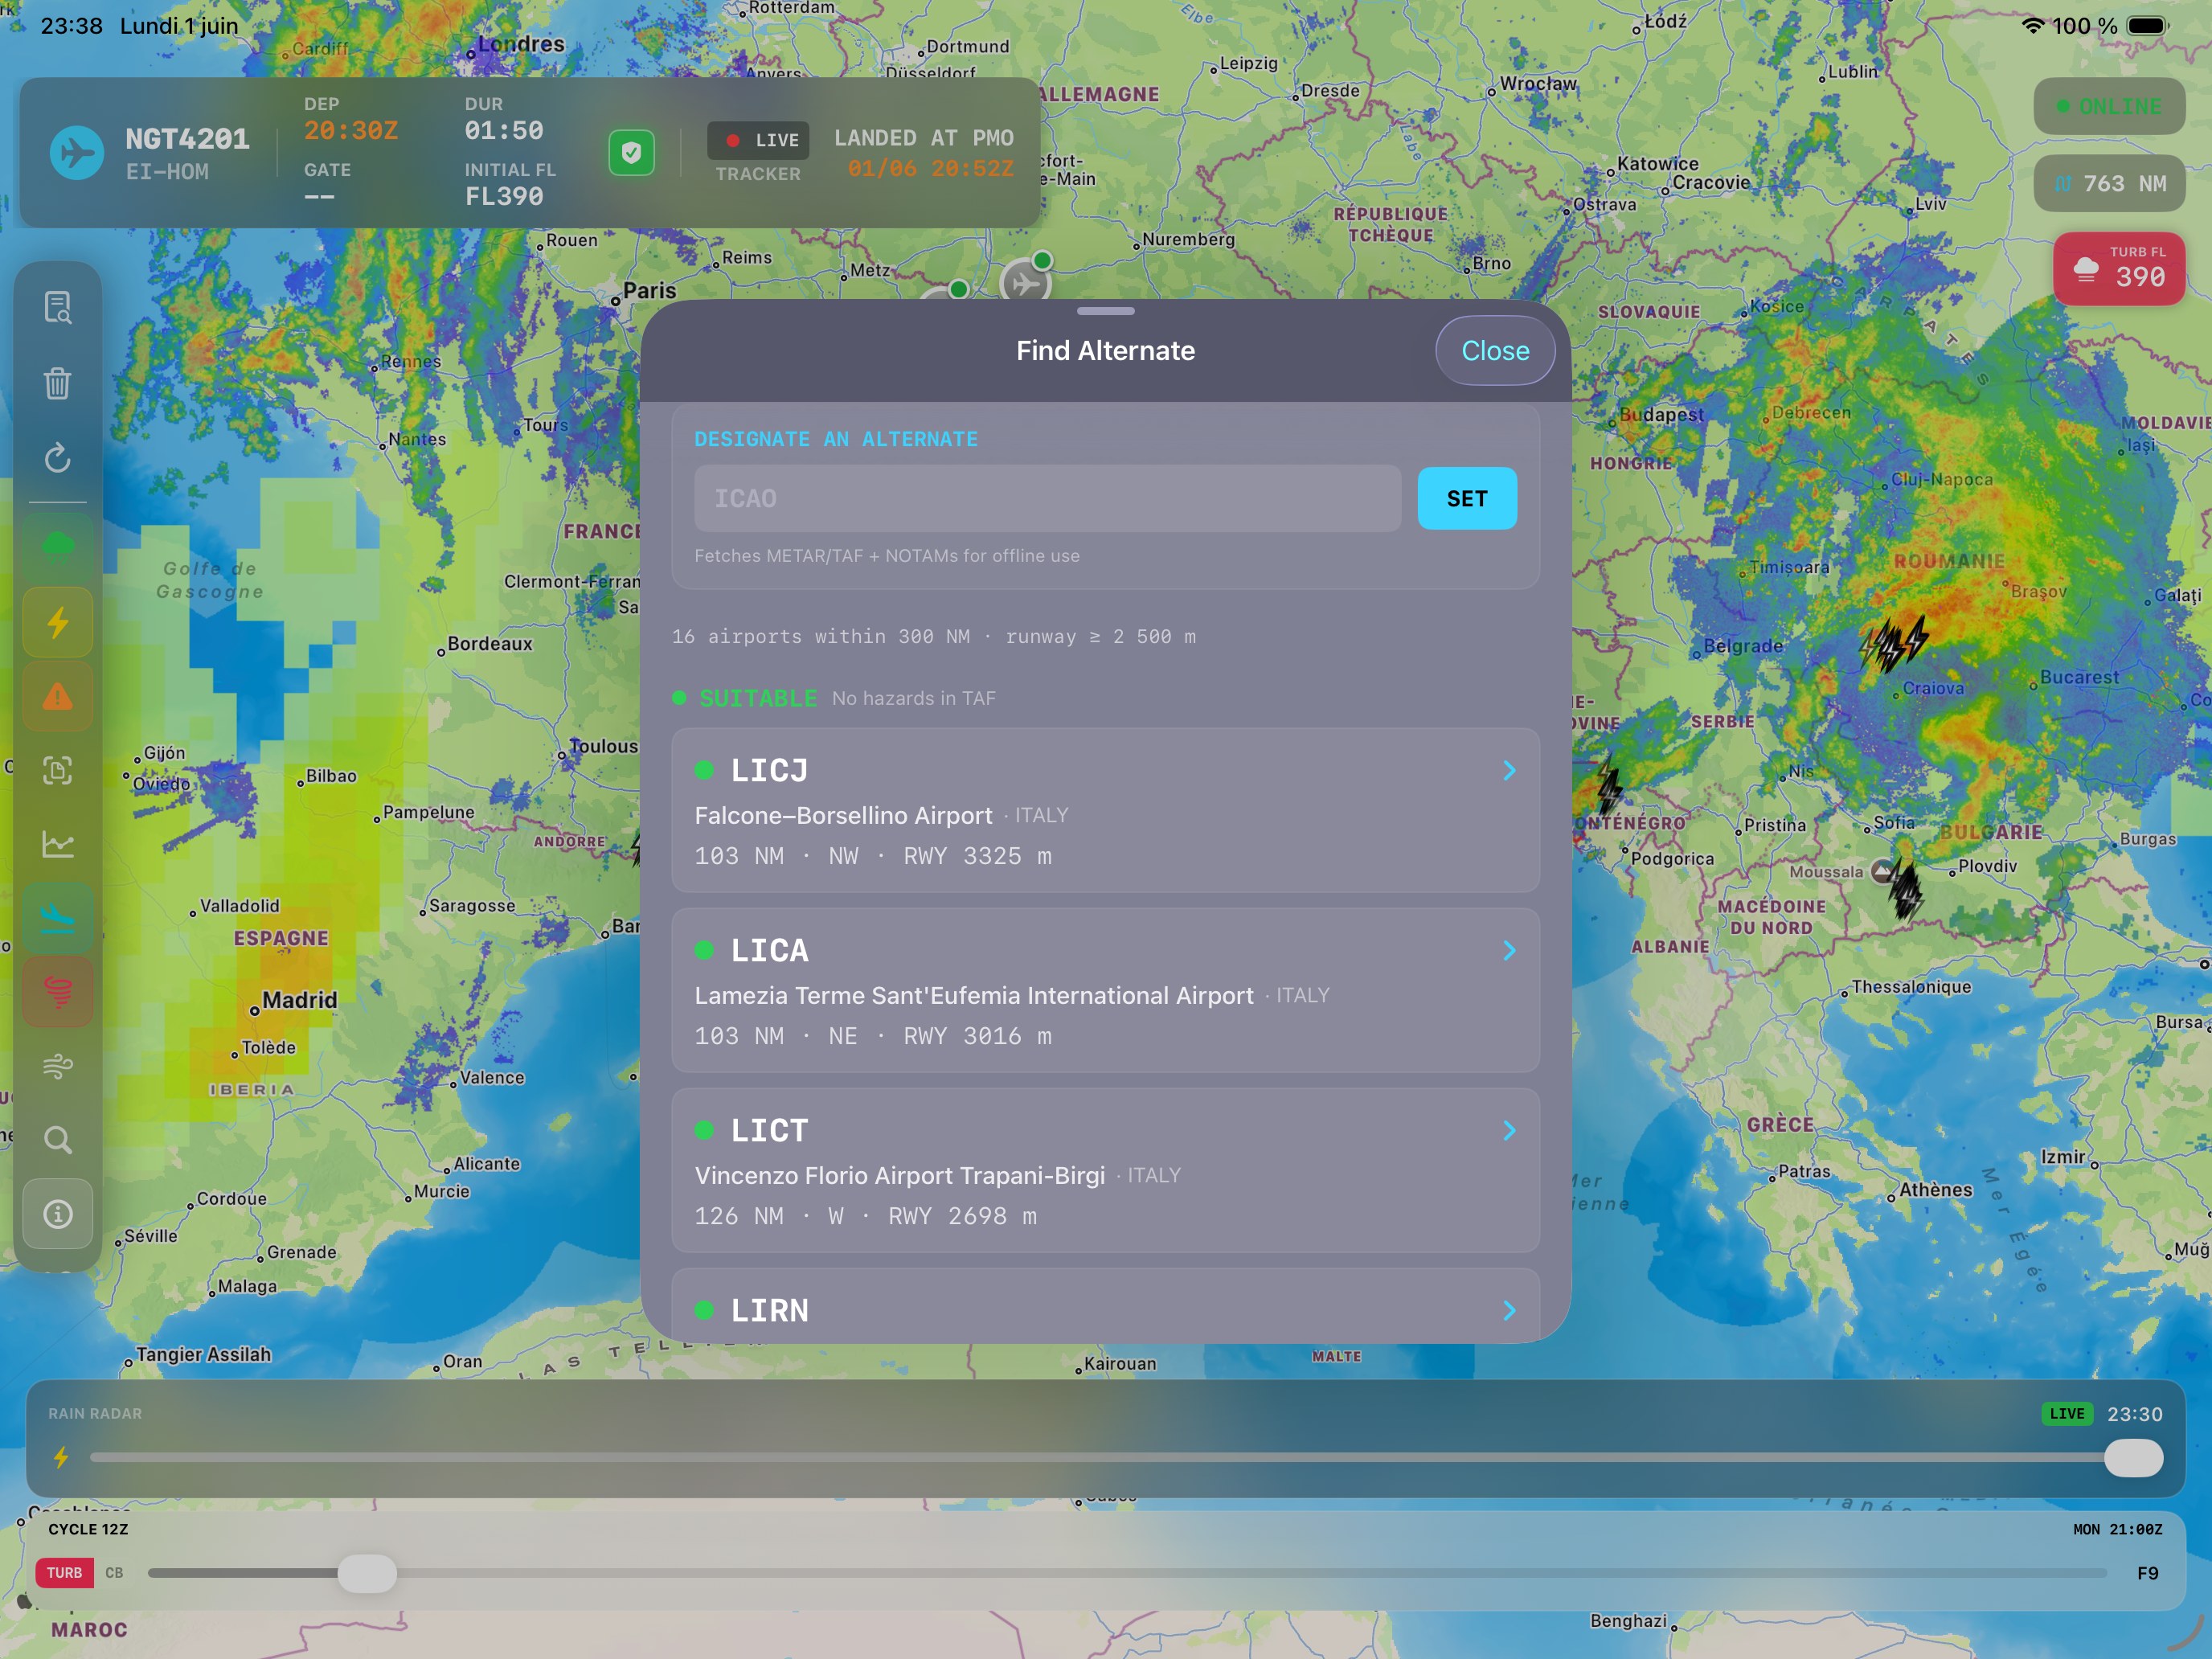2212x1659 pixels.
Task: Expand the LICT Trapani-Birgi row chevron
Action: (1509, 1130)
